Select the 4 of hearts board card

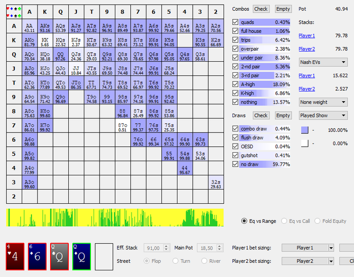tap(15, 256)
